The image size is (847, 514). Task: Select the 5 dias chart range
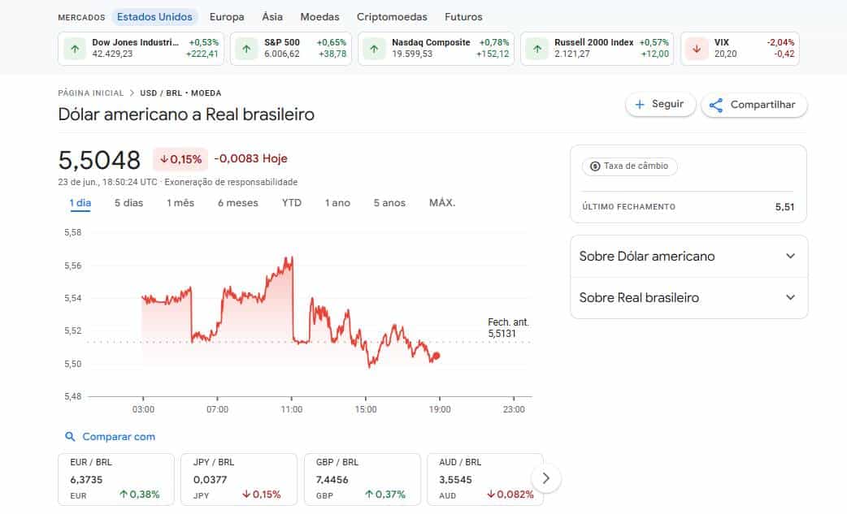click(128, 202)
